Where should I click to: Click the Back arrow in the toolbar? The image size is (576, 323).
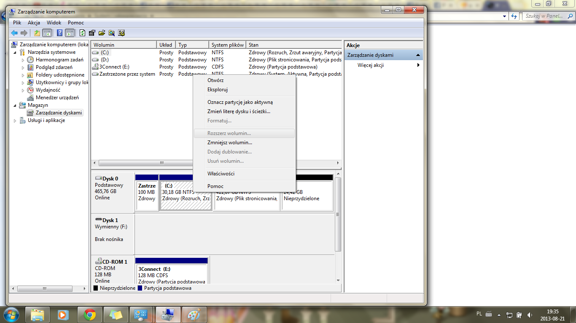(14, 33)
